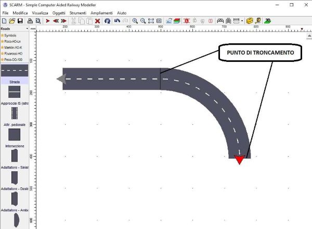Open the rails display mode dropdown arrow
The image size is (312, 229).
[x=242, y=21]
